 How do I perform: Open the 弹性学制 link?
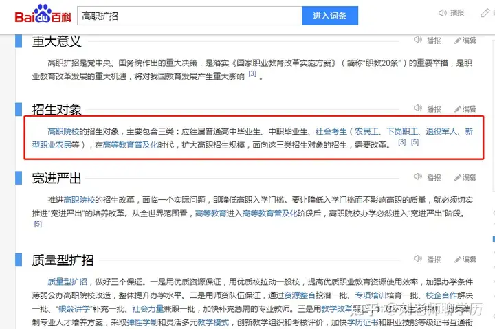142,322
